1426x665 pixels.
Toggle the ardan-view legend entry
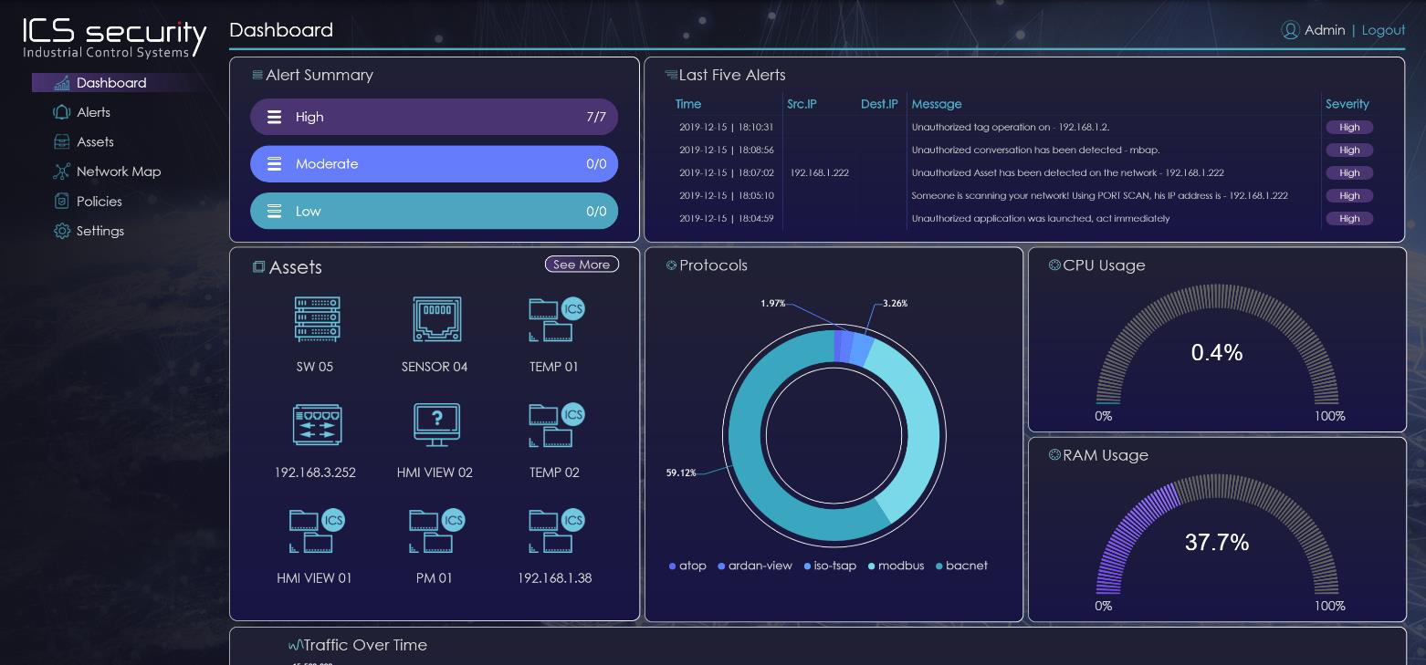(x=755, y=566)
